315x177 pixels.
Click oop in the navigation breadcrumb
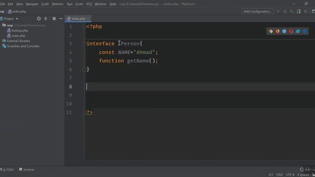click(x=2, y=11)
